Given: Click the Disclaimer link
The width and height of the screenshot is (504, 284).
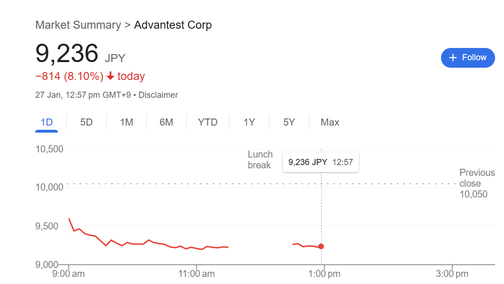Looking at the screenshot, I should coord(158,95).
